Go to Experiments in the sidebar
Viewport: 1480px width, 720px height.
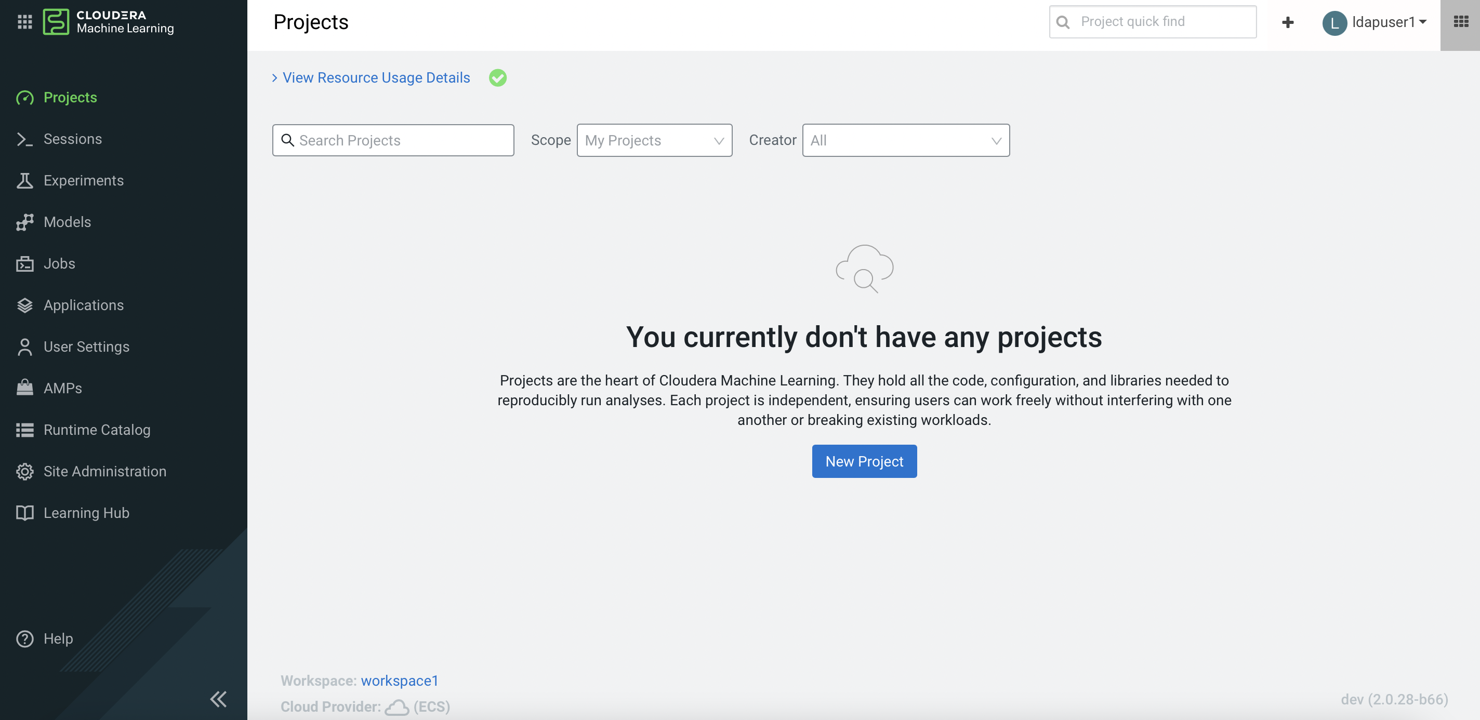[83, 180]
